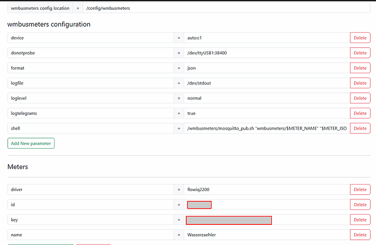Delete the driver meter field
Viewport: 376px width, 245px height.
(x=360, y=189)
